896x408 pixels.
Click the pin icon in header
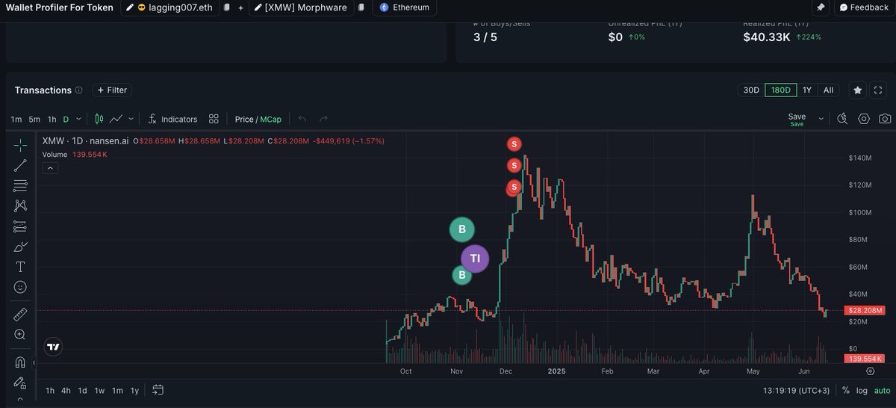tap(821, 7)
